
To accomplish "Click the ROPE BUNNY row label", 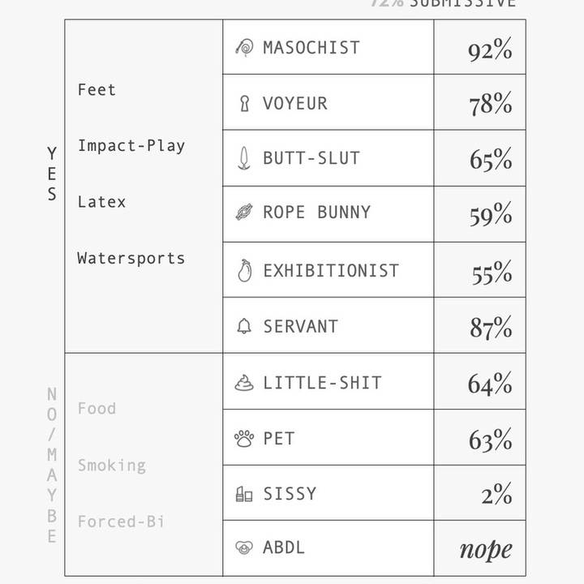I will click(316, 213).
